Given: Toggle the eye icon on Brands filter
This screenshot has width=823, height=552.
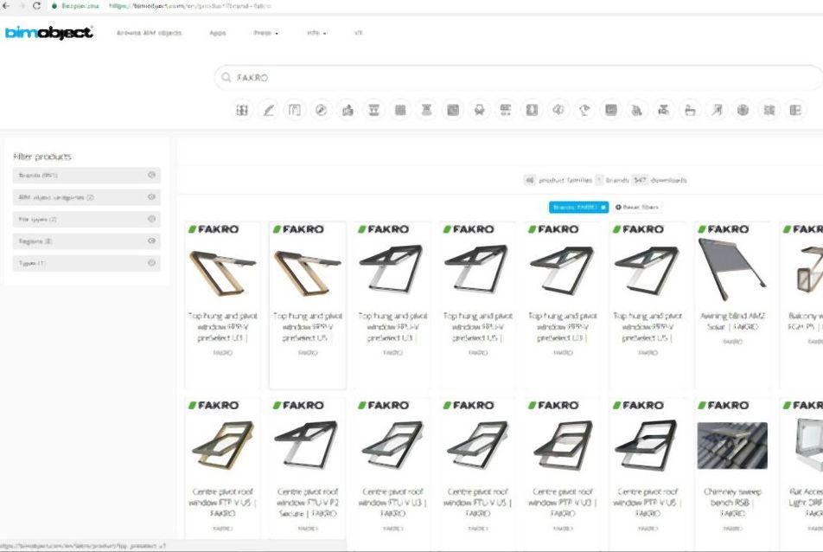Looking at the screenshot, I should tap(151, 175).
